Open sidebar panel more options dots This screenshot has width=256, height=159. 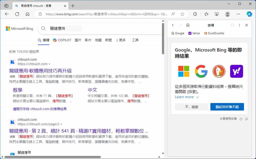coord(239,25)
